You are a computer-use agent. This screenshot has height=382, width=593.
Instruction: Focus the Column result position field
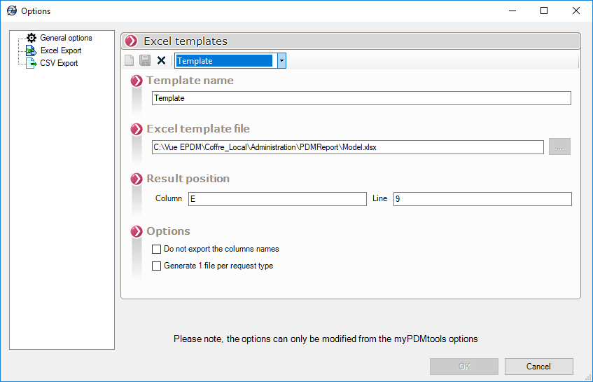[x=277, y=199]
